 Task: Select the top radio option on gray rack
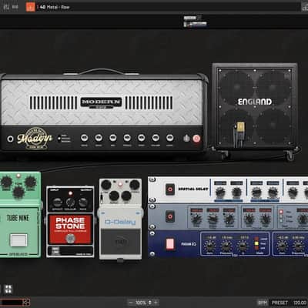pyautogui.click(x=281, y=212)
